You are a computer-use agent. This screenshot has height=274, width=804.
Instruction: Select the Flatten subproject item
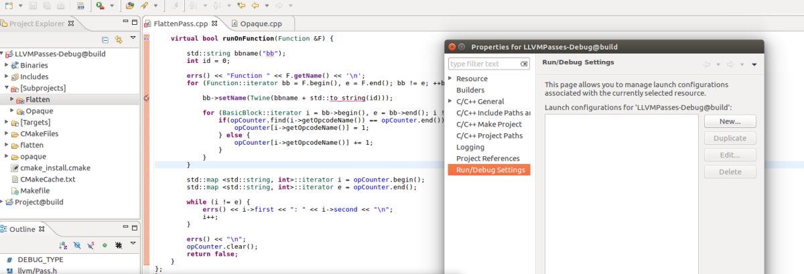coord(38,99)
